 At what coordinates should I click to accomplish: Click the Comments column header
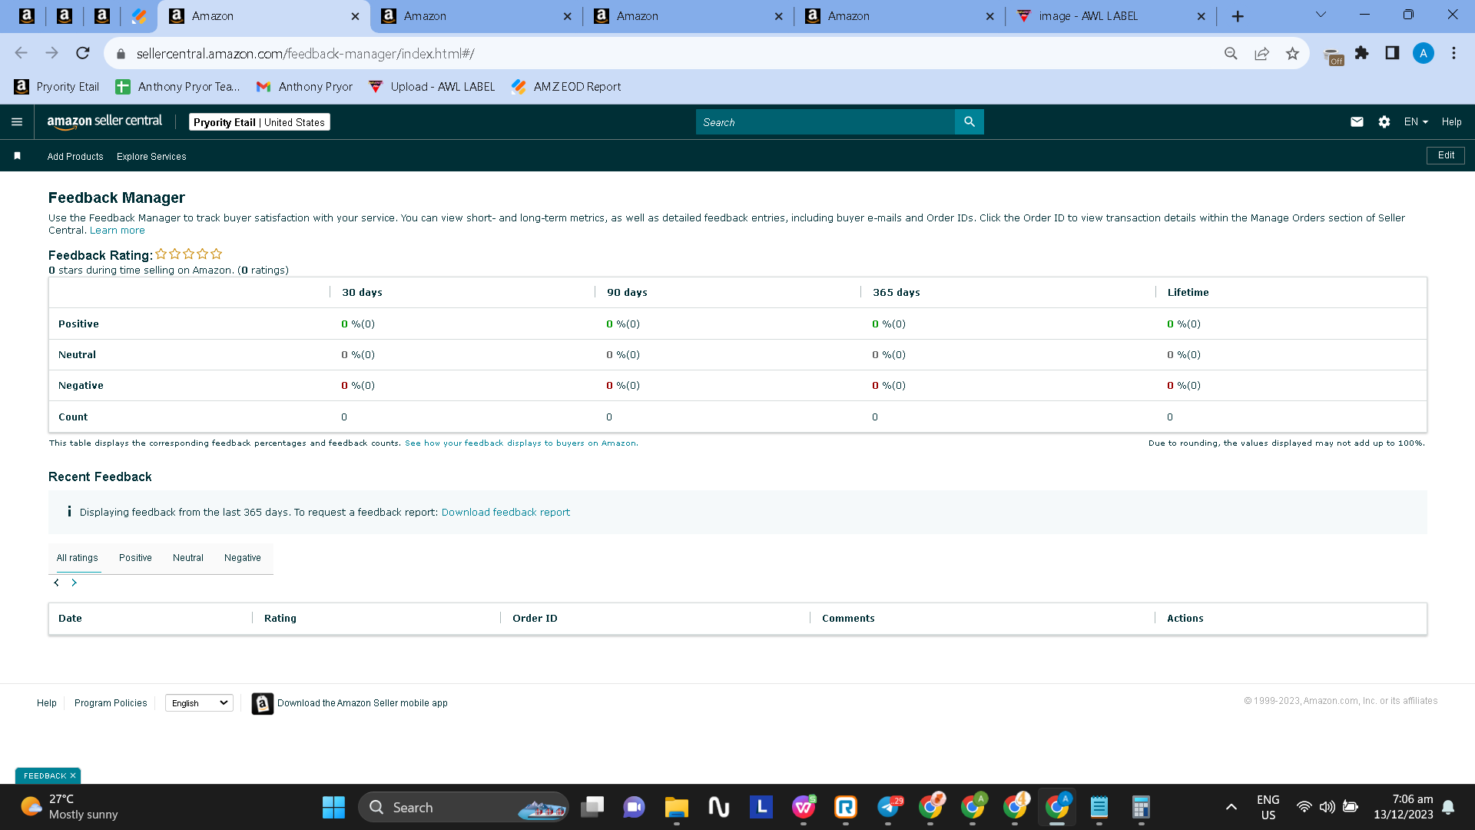point(848,619)
